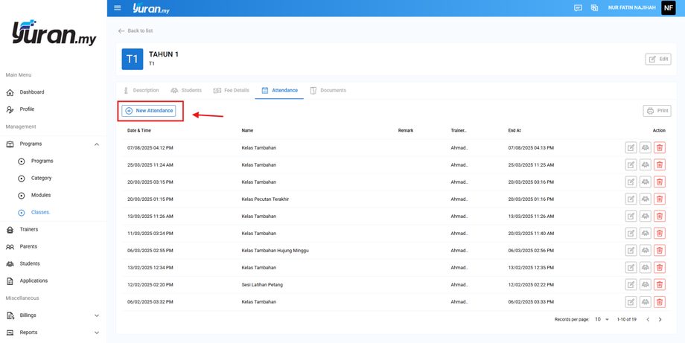Open the Documents tab
685x343 pixels.
click(328, 90)
